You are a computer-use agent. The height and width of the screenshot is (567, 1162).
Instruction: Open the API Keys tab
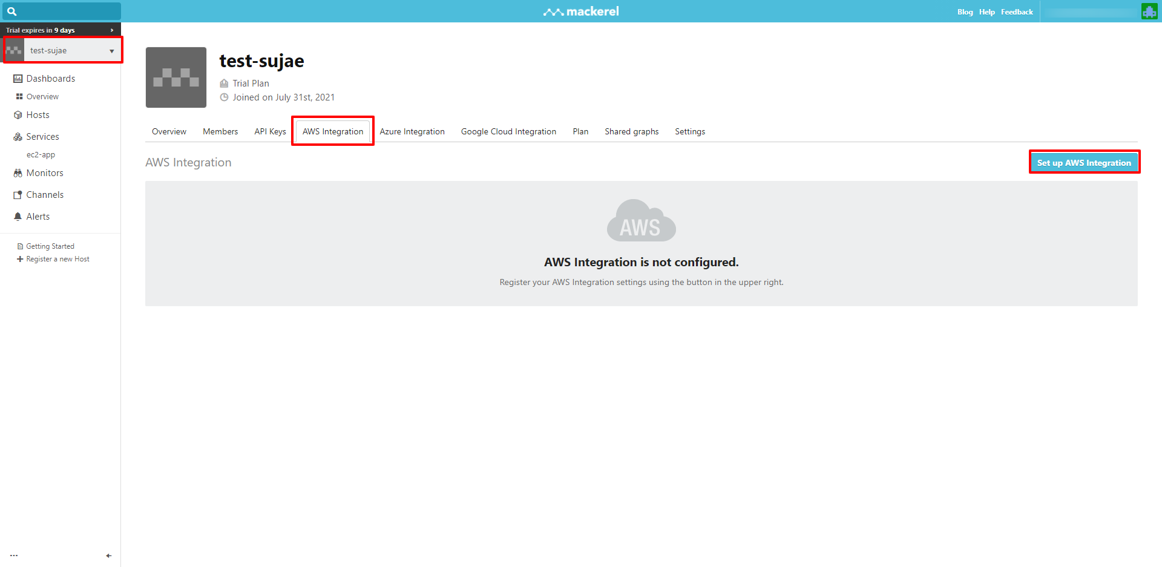coord(270,131)
